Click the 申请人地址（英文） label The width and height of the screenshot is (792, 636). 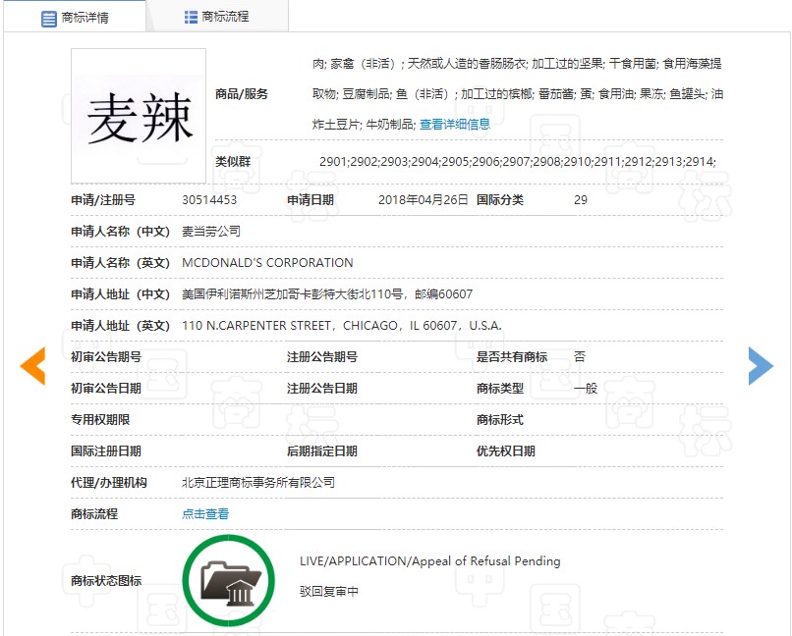(x=120, y=326)
